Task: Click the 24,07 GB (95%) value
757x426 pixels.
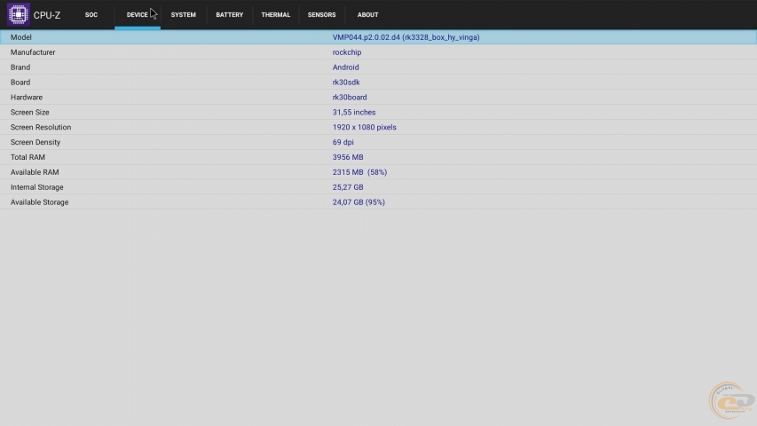Action: [359, 201]
